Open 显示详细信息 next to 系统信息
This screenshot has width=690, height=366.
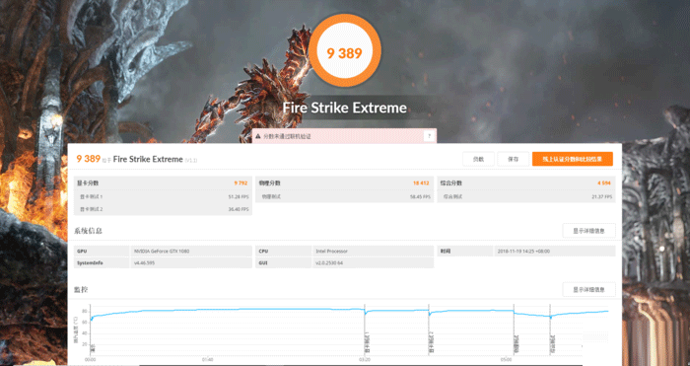pyautogui.click(x=588, y=231)
